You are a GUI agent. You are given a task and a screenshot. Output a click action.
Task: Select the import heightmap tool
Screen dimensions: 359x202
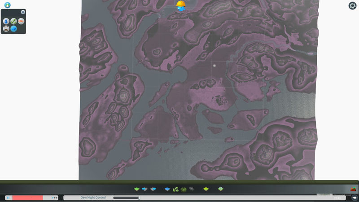point(145,189)
